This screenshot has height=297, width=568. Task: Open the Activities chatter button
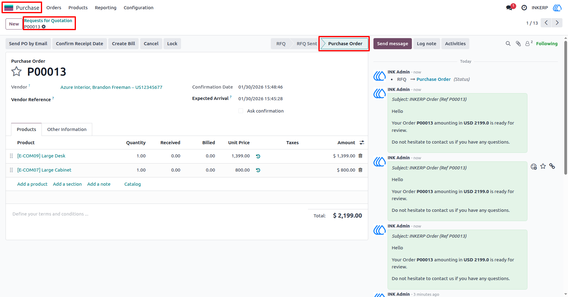click(455, 44)
